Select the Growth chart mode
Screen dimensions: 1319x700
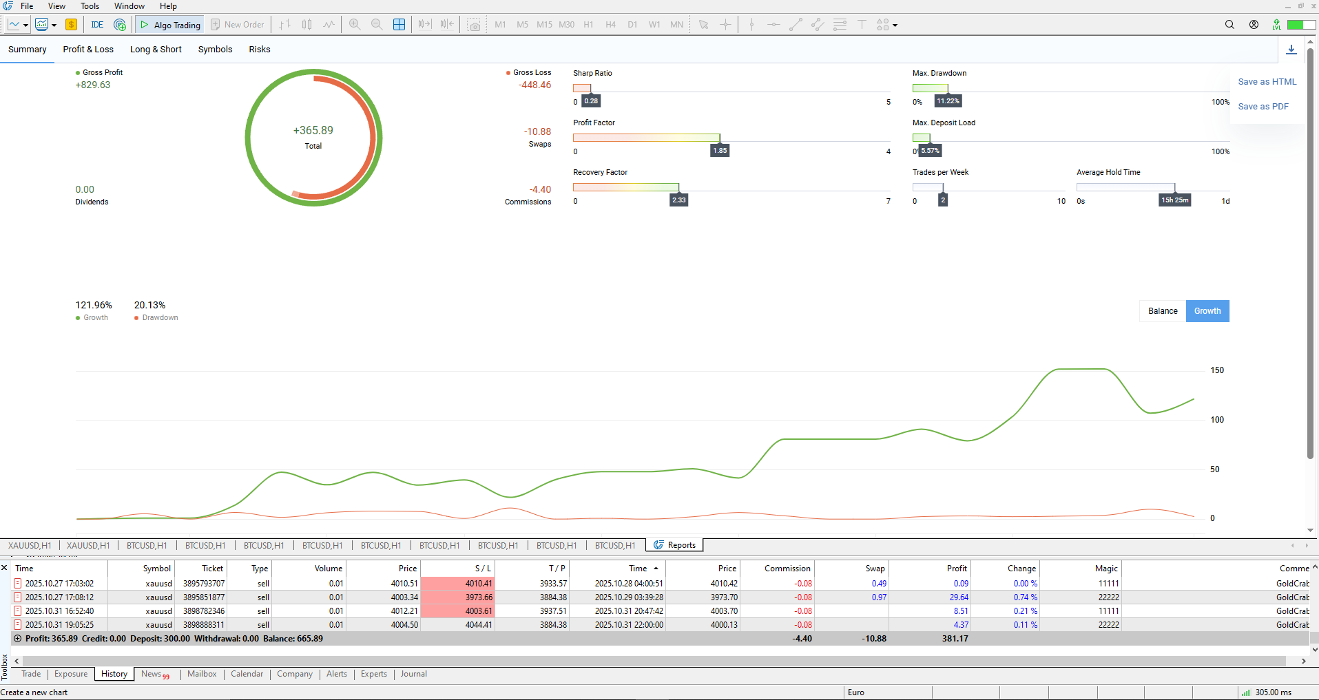[x=1207, y=311]
